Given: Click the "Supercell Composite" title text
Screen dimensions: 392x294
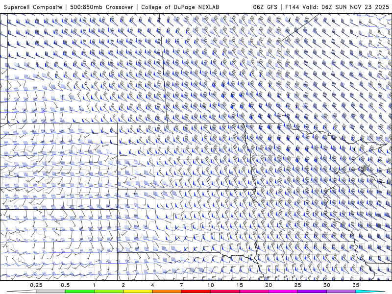Looking at the screenshot, I should pyautogui.click(x=33, y=7).
